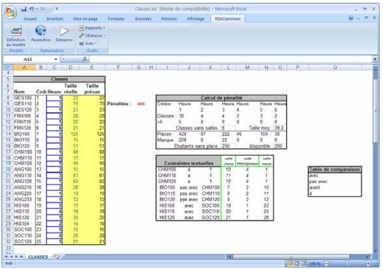Go to previous sheet navigation arrow
Image resolution: width=383 pixels, height=269 pixels.
11,257
